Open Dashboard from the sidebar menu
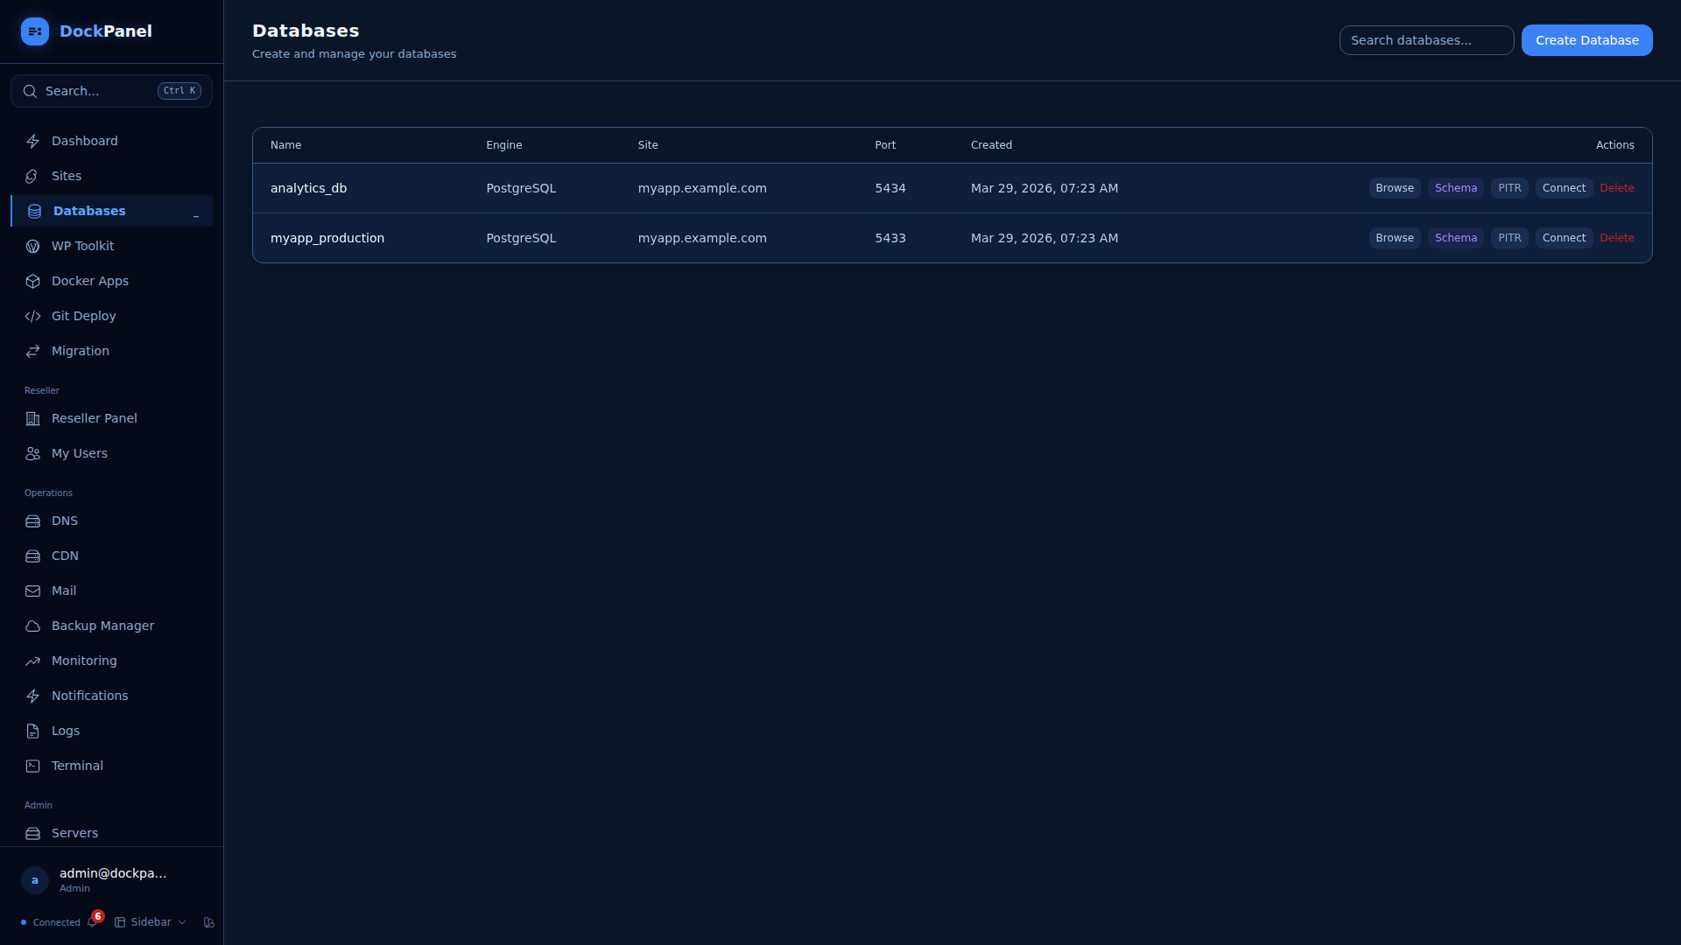Image resolution: width=1681 pixels, height=945 pixels. [x=111, y=141]
